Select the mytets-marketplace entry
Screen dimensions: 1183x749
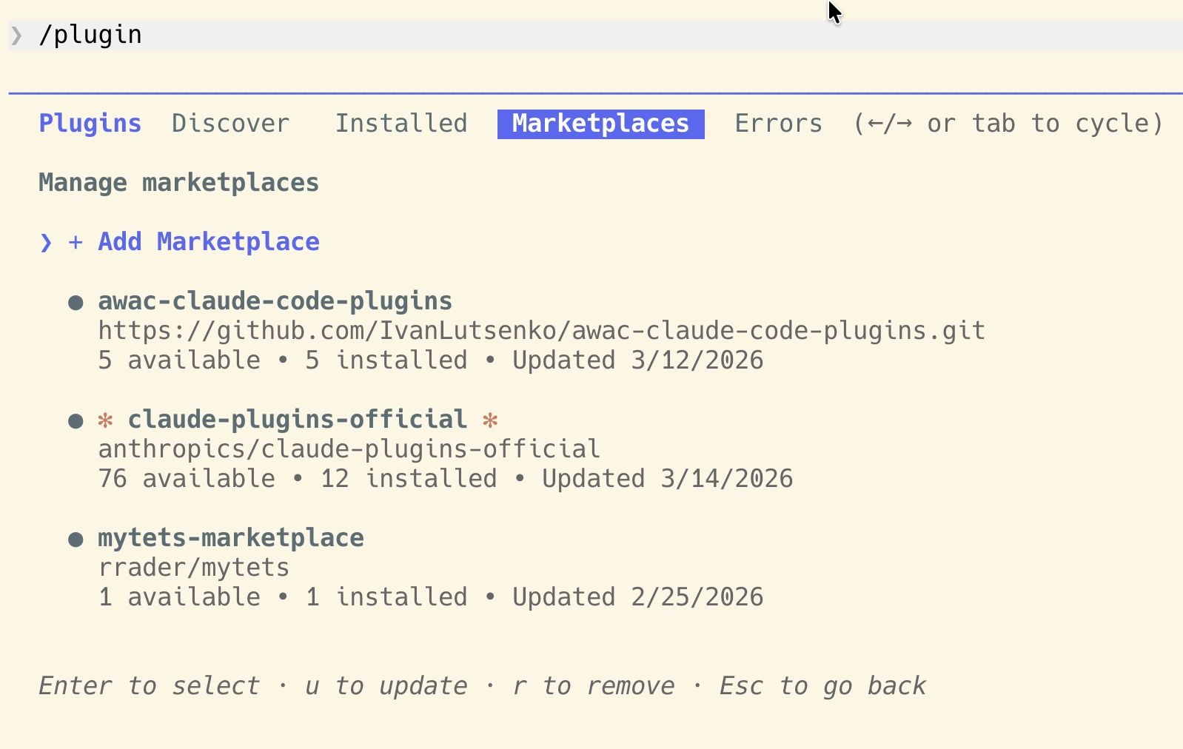(230, 538)
